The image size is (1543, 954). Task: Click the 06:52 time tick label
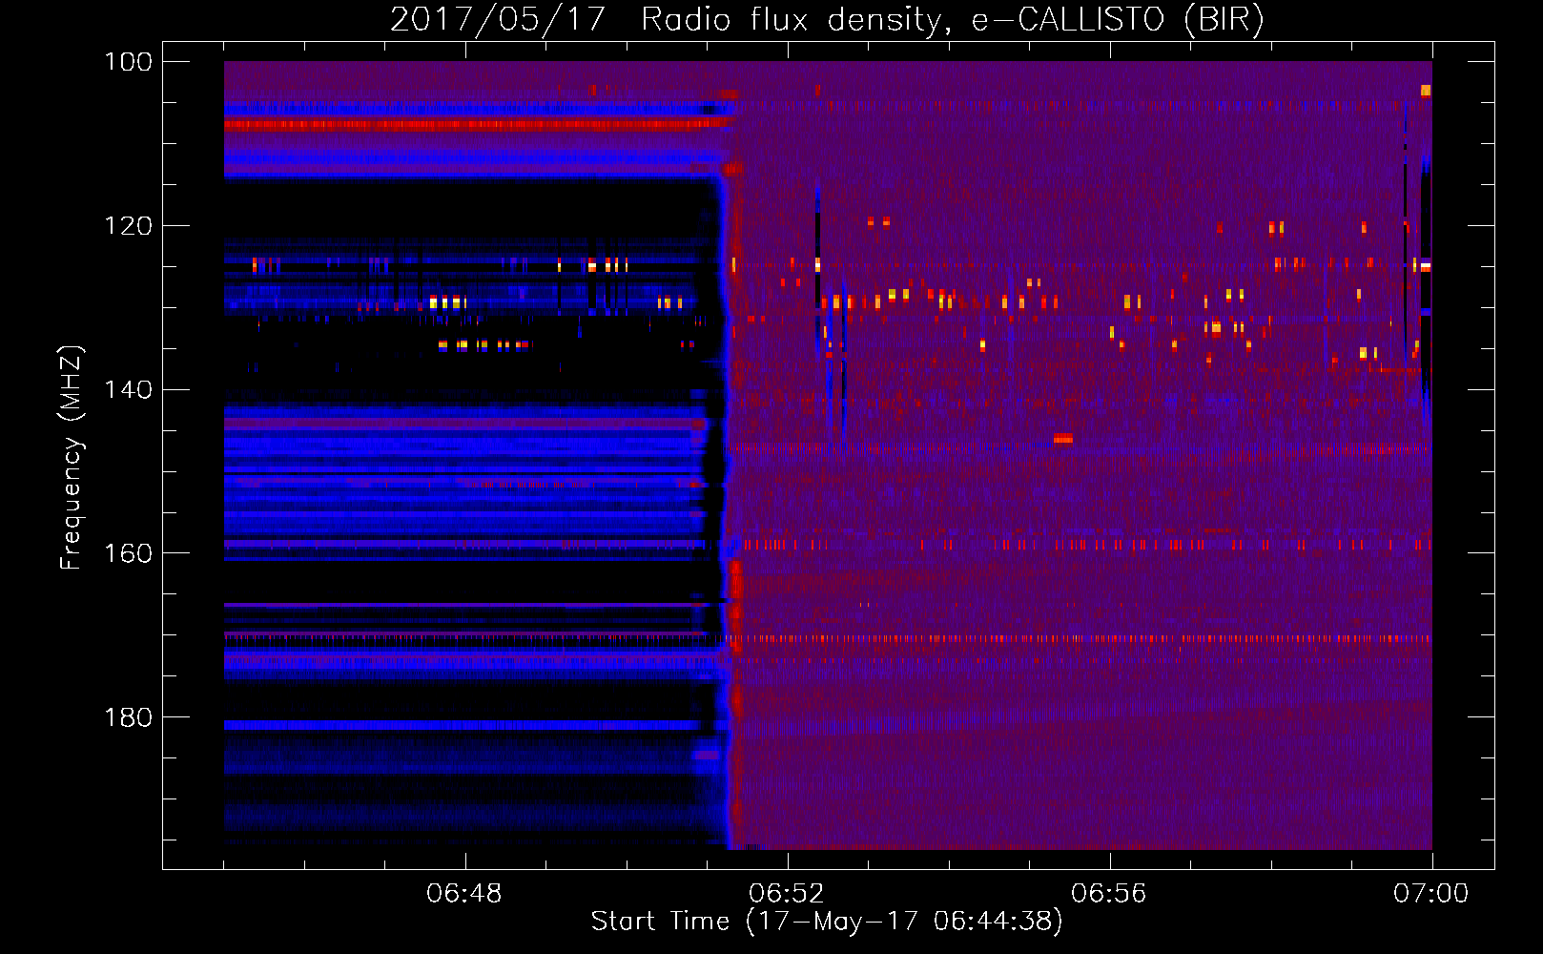tap(787, 894)
